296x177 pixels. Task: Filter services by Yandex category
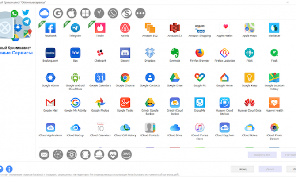[99, 13]
